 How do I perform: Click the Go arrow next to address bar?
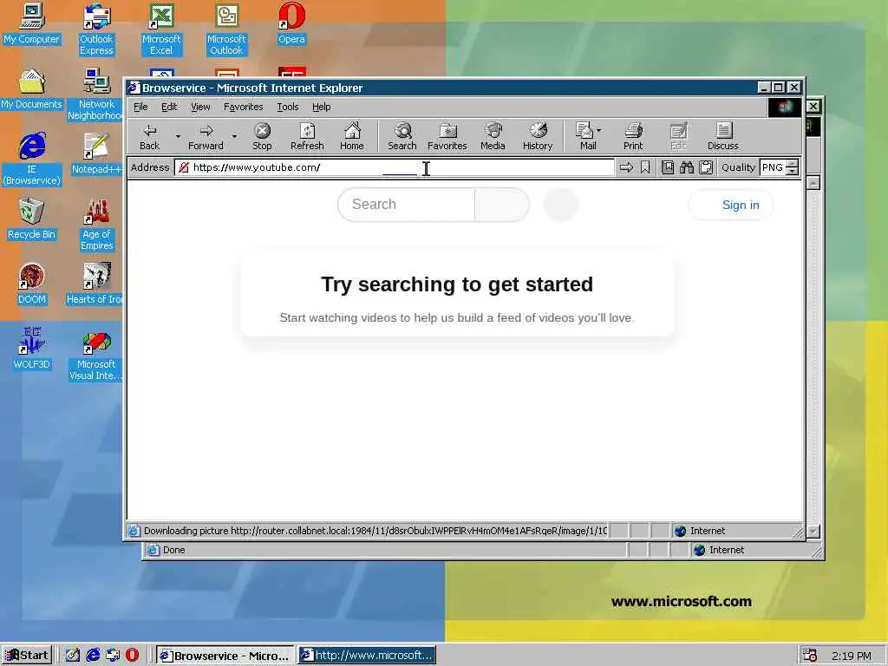point(626,167)
